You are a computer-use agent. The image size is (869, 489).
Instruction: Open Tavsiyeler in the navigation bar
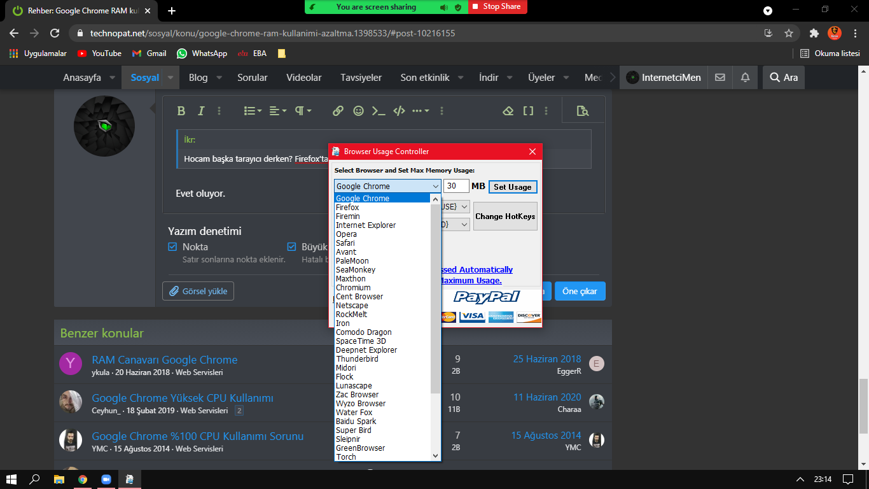coord(361,78)
